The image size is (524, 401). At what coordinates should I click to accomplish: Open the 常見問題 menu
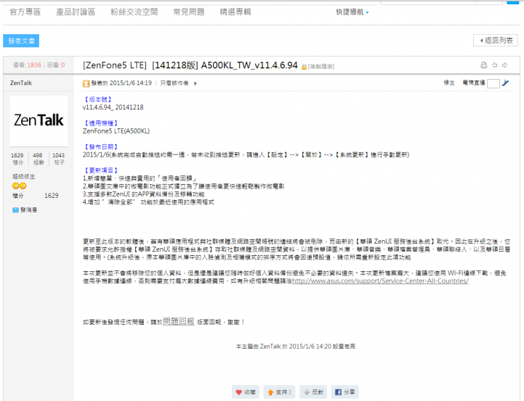point(188,12)
